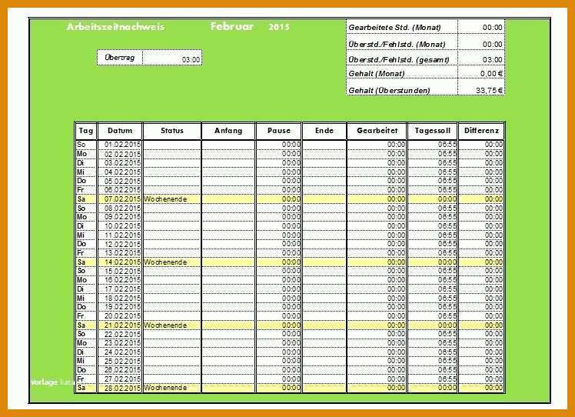
Task: Select Überstd./Fehlstd. (Monat) label
Action: coord(397,45)
